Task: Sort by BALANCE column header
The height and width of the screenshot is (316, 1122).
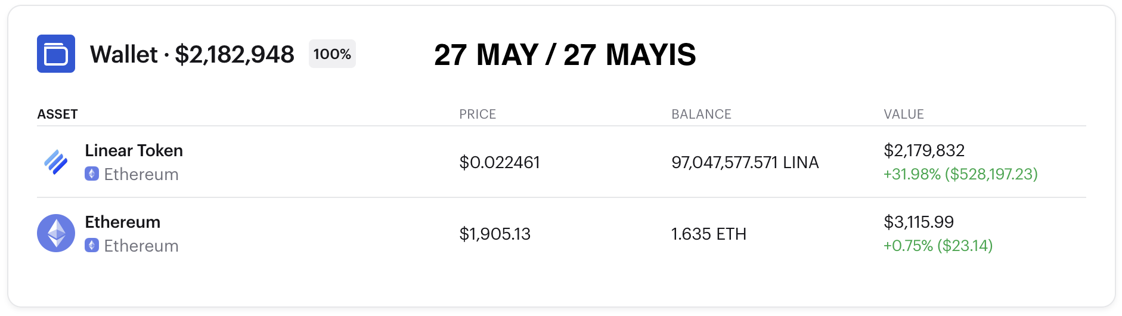Action: click(x=701, y=114)
